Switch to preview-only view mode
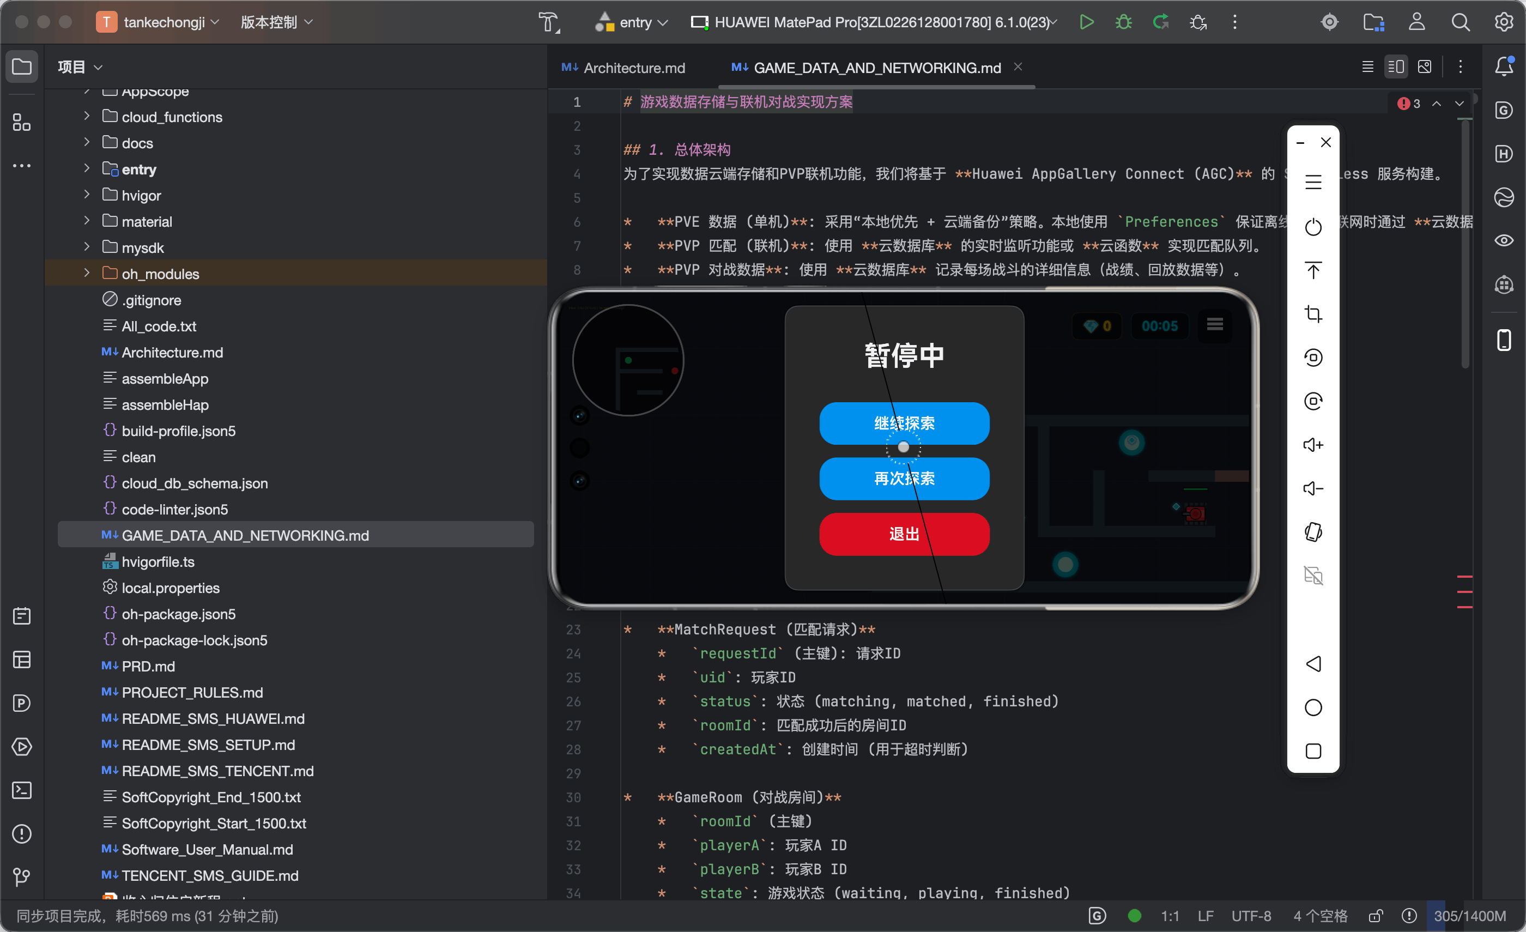 coord(1425,67)
